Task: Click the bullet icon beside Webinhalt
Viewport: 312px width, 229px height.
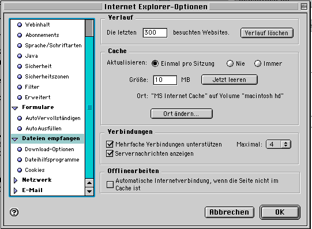Action: click(x=20, y=25)
